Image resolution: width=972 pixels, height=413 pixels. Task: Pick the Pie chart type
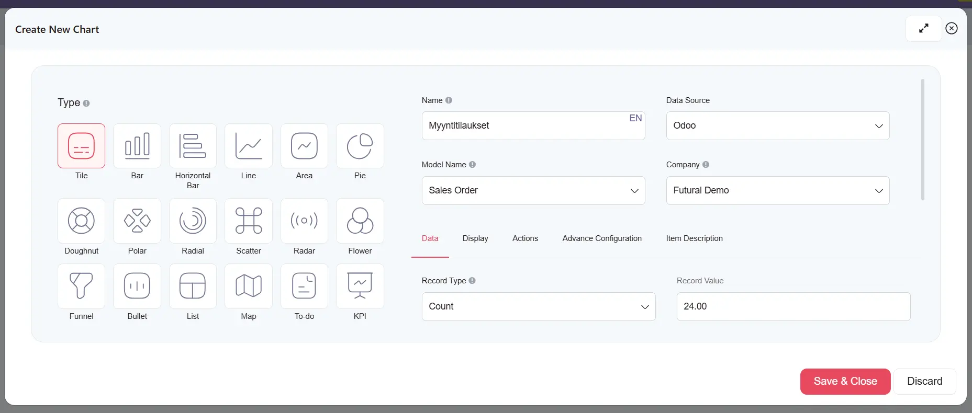pos(360,146)
